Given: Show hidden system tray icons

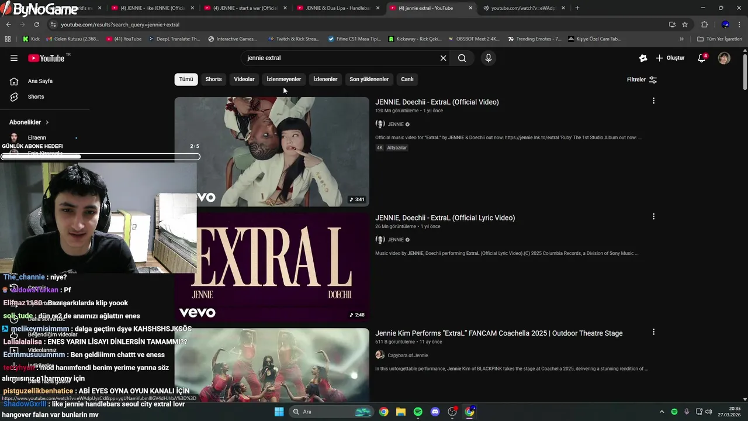Looking at the screenshot, I should tap(662, 412).
